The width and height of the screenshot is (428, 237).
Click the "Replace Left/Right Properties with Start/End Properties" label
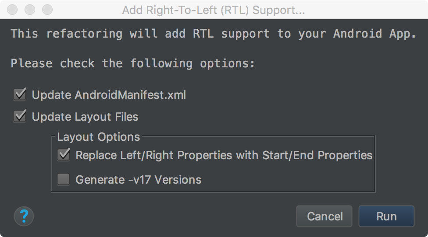click(x=224, y=155)
